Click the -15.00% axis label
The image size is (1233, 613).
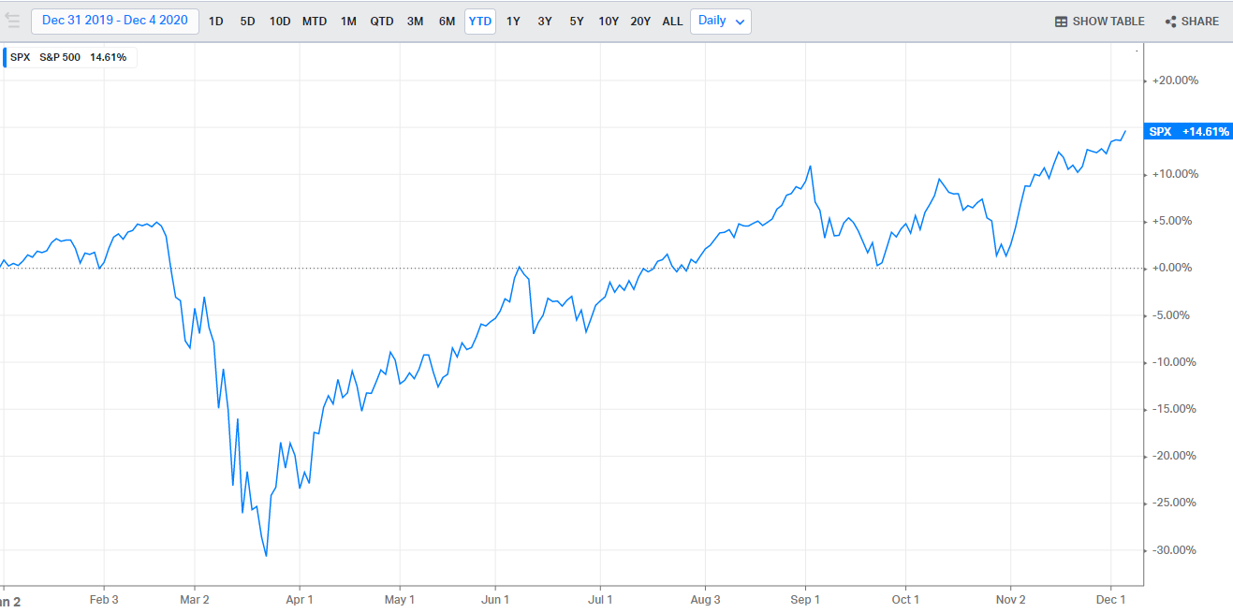coord(1175,409)
